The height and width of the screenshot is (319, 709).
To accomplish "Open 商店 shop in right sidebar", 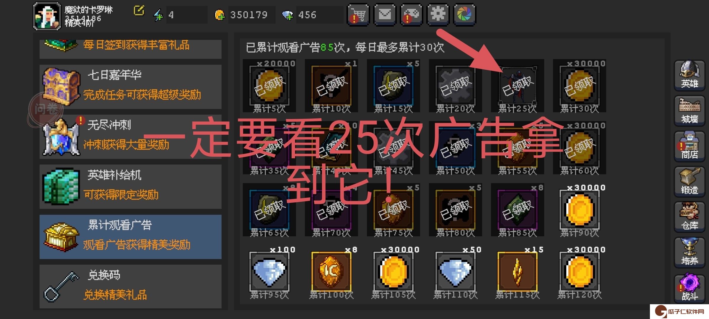I will tap(690, 146).
